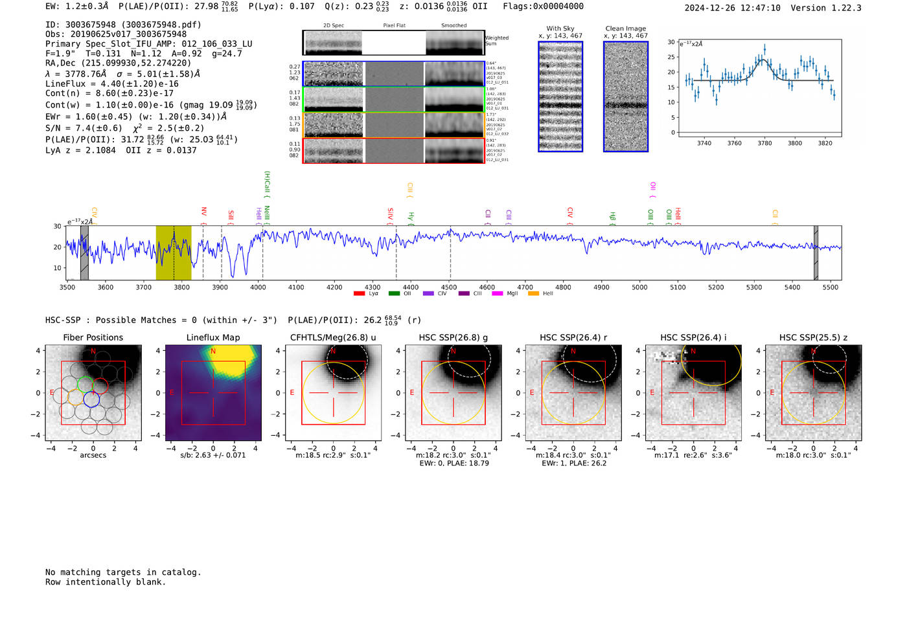Click the 2024-12-26 12:47:10 timestamp
The image size is (907, 617).
coord(733,8)
